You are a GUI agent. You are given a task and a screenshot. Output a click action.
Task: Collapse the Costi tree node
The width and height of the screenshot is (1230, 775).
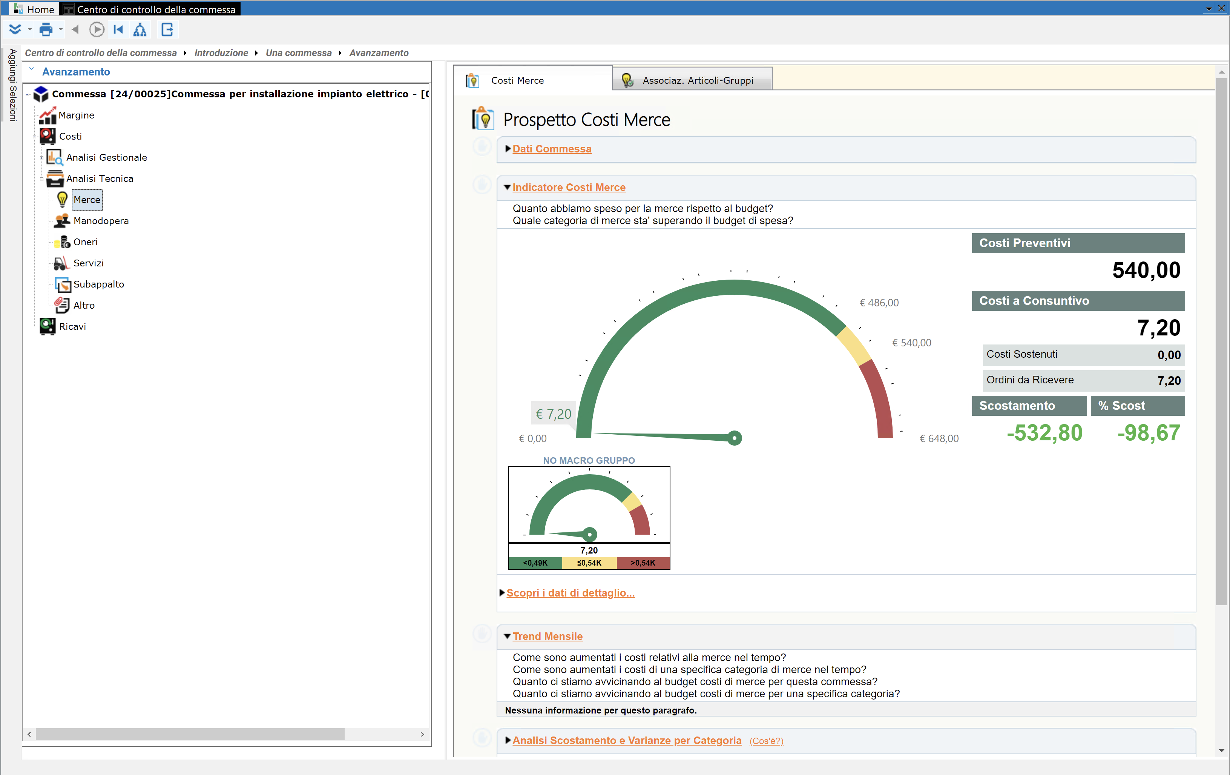coord(35,137)
